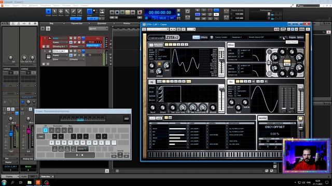The width and height of the screenshot is (332, 186).
Task: Click the add track plus button
Action: click(x=43, y=28)
